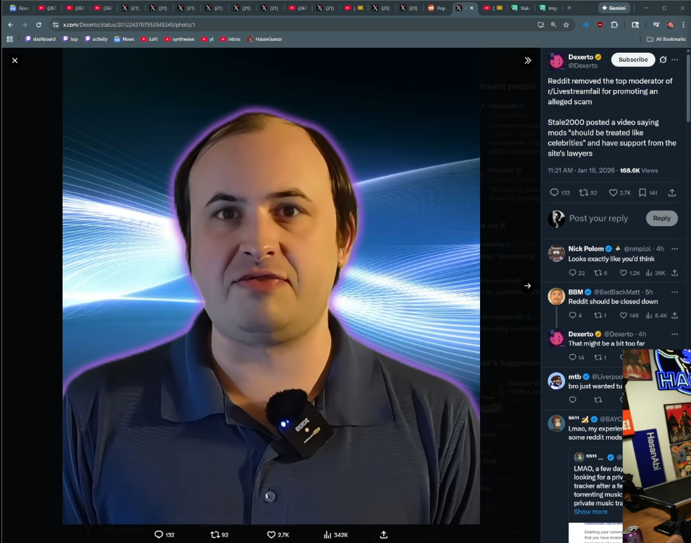The image size is (691, 543).
Task: Open new browser tab plus button
Action: click(x=569, y=8)
